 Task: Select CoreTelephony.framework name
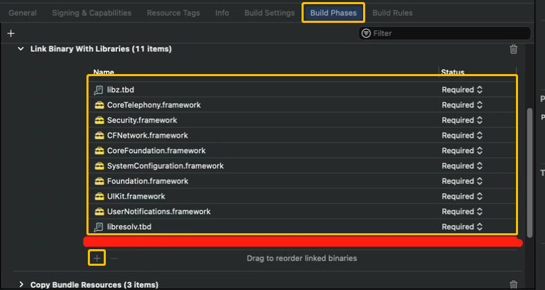(x=154, y=105)
